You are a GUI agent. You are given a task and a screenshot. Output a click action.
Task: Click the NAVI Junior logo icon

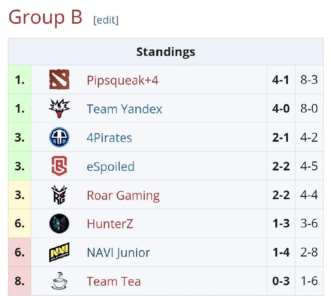click(59, 253)
